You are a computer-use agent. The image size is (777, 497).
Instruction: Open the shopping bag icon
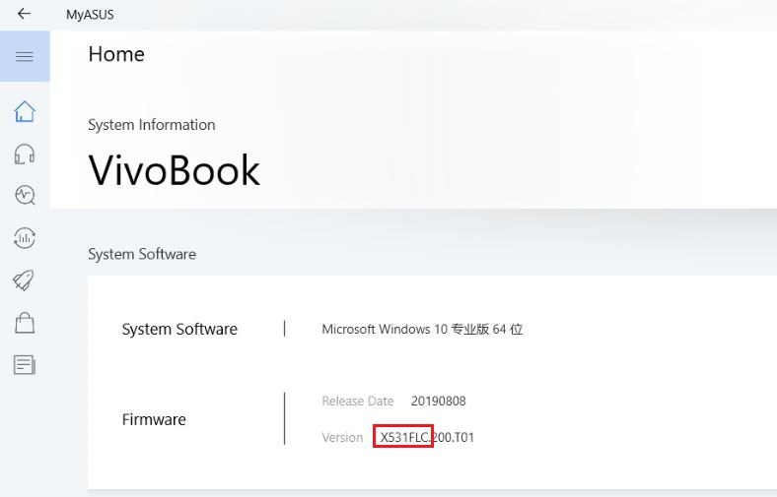coord(25,323)
